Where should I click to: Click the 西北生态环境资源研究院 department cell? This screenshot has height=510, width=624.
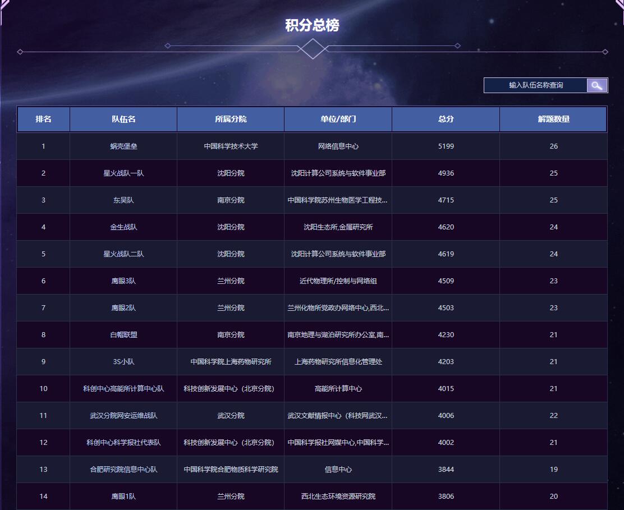click(338, 497)
